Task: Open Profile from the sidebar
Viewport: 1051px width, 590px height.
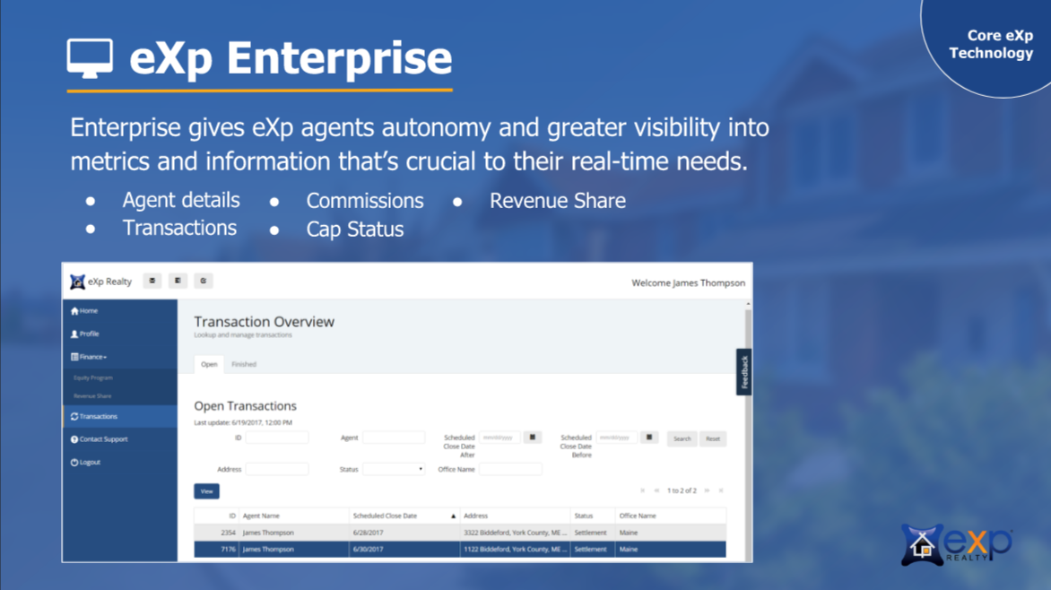Action: pyautogui.click(x=89, y=334)
